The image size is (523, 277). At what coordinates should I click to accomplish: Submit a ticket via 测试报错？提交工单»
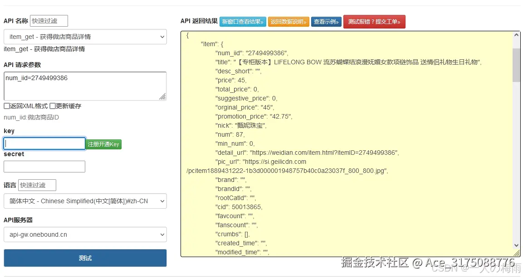click(374, 21)
